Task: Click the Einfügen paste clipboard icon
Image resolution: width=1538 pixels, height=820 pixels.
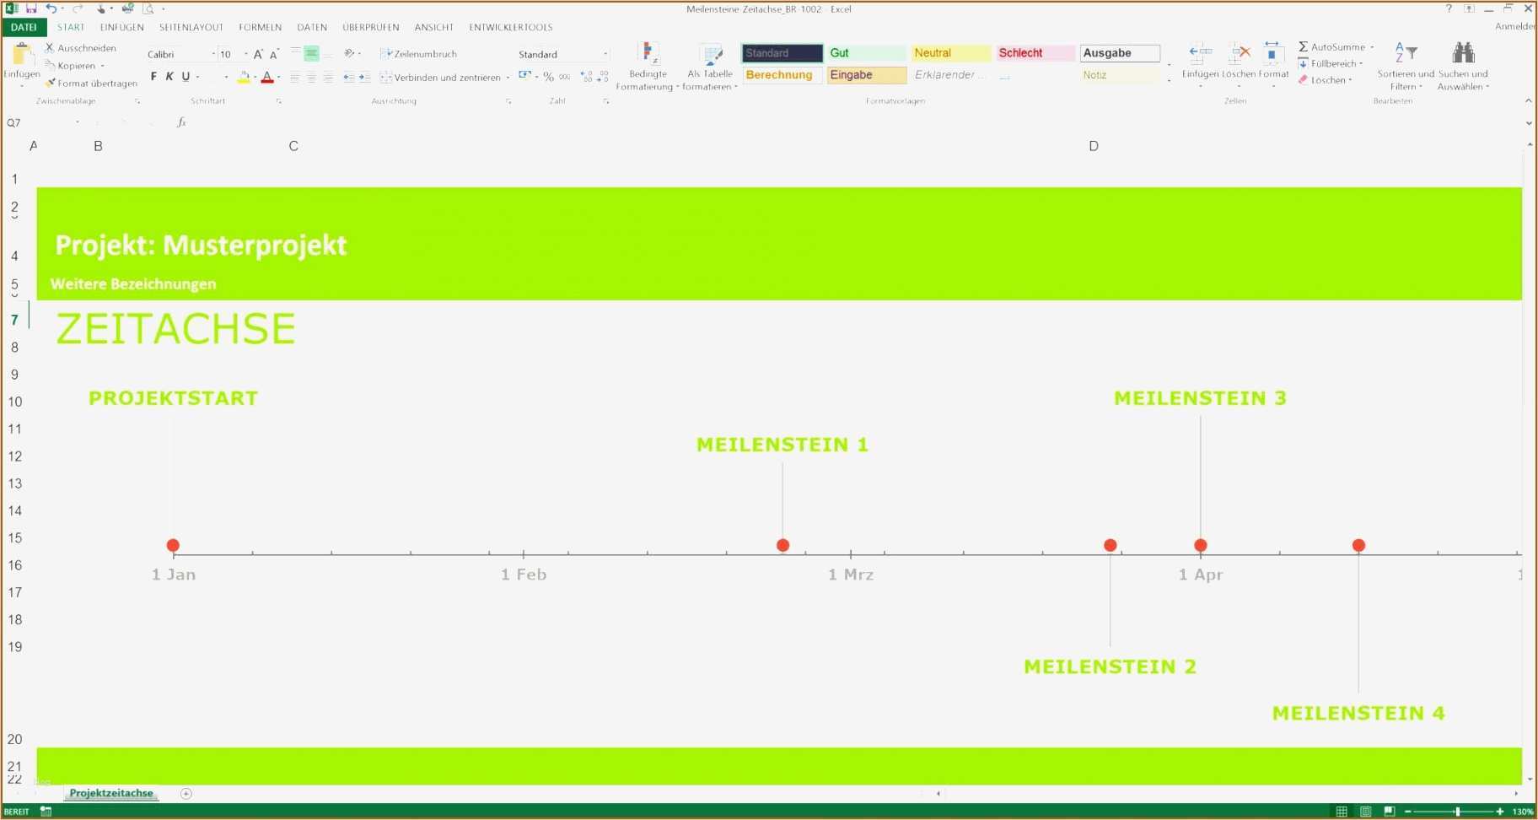Action: point(22,55)
